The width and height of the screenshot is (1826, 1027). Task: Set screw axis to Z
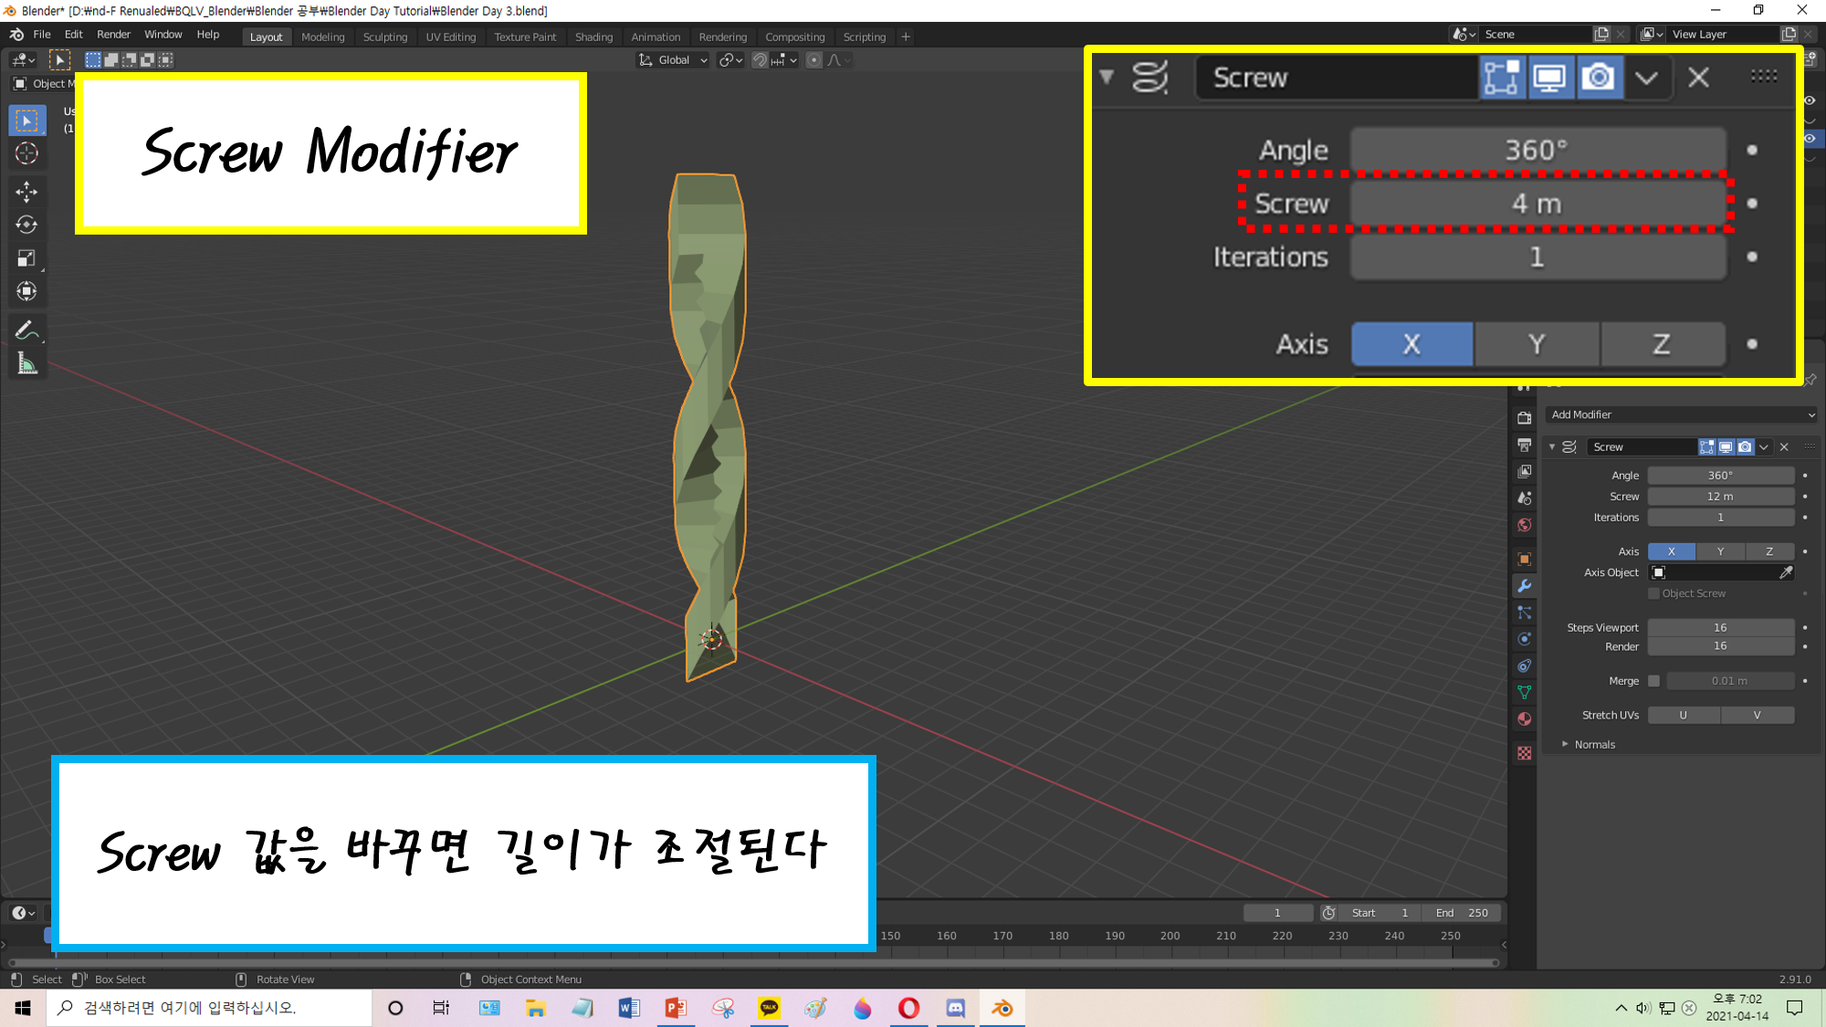point(1768,551)
